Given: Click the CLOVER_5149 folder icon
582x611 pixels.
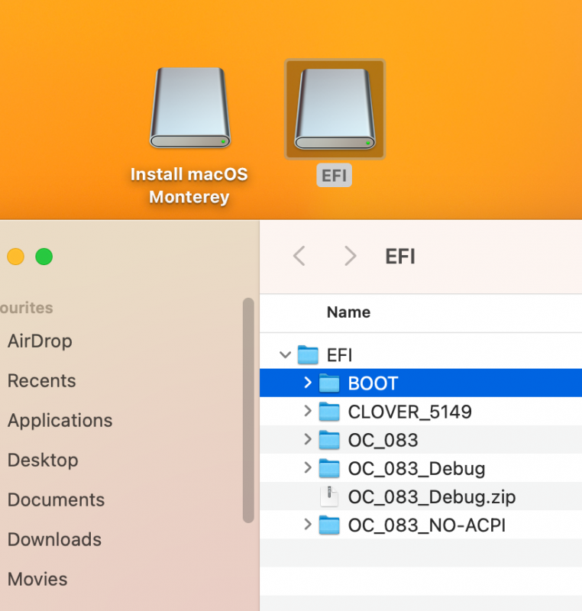Looking at the screenshot, I should tap(329, 412).
